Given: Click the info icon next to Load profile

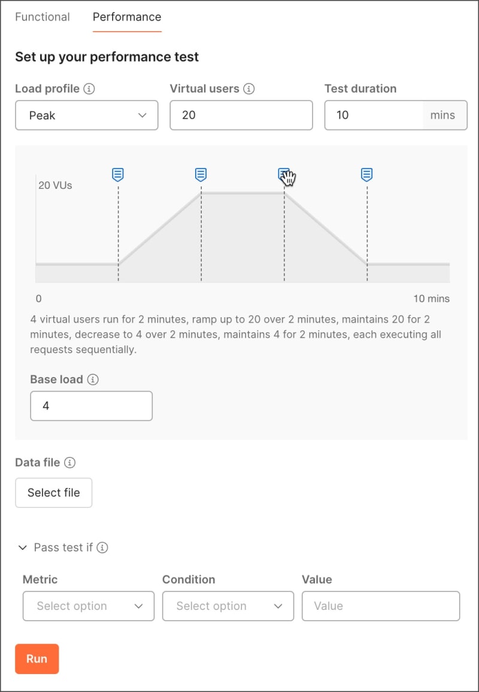Looking at the screenshot, I should (89, 89).
